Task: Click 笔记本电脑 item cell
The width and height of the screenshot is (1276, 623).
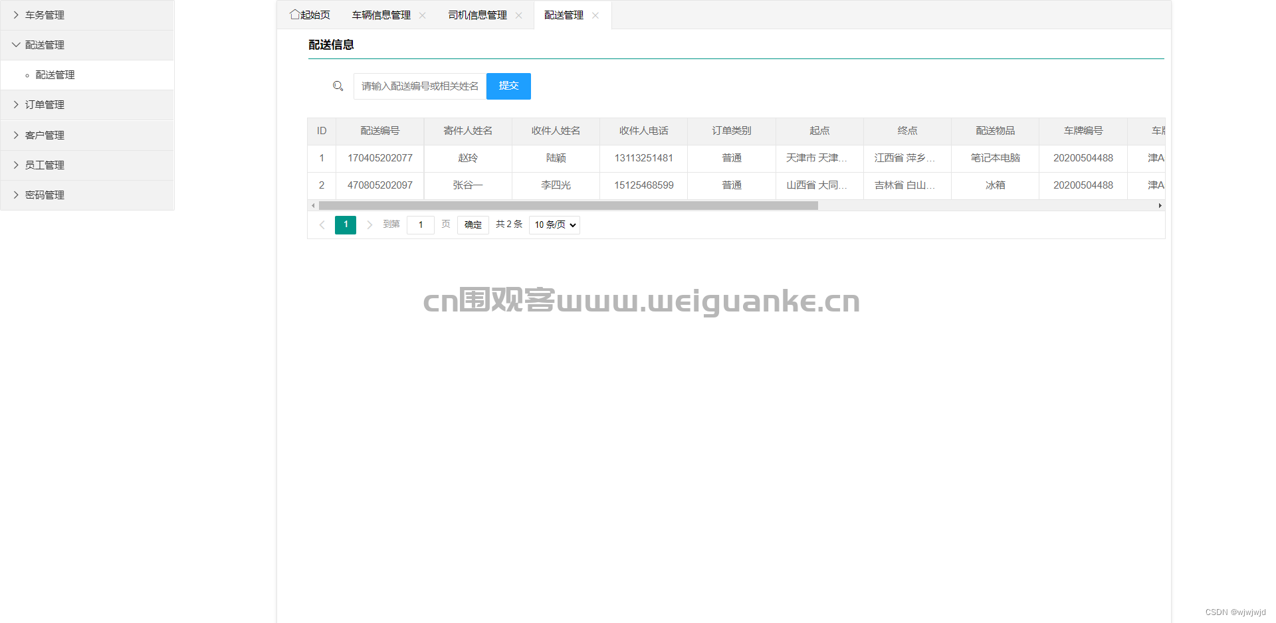Action: tap(996, 159)
